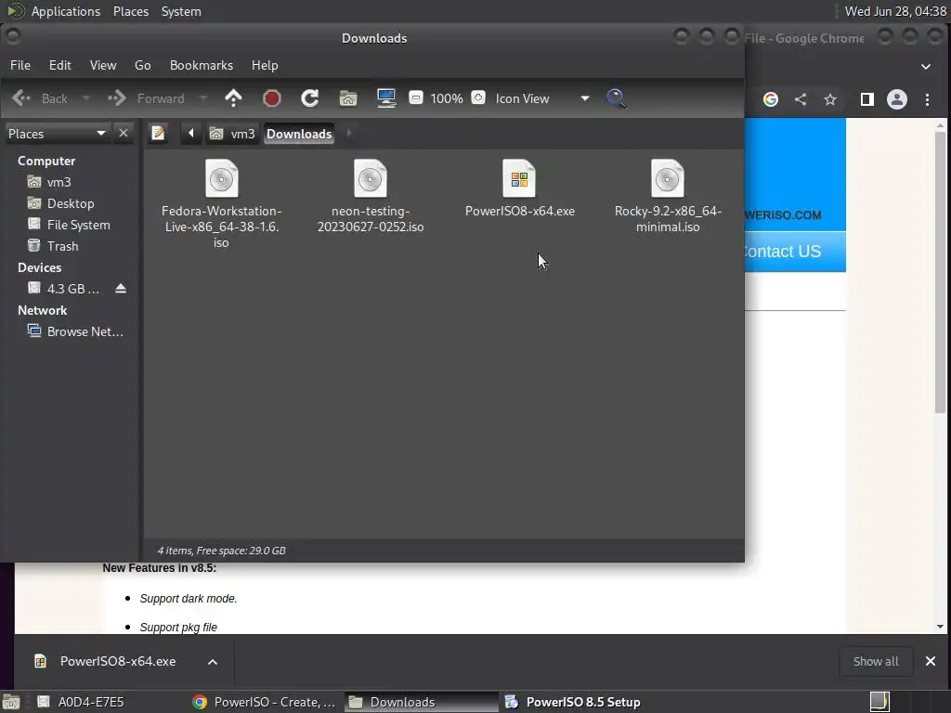
Task: Click the Contact US link in Chrome
Action: click(x=782, y=251)
